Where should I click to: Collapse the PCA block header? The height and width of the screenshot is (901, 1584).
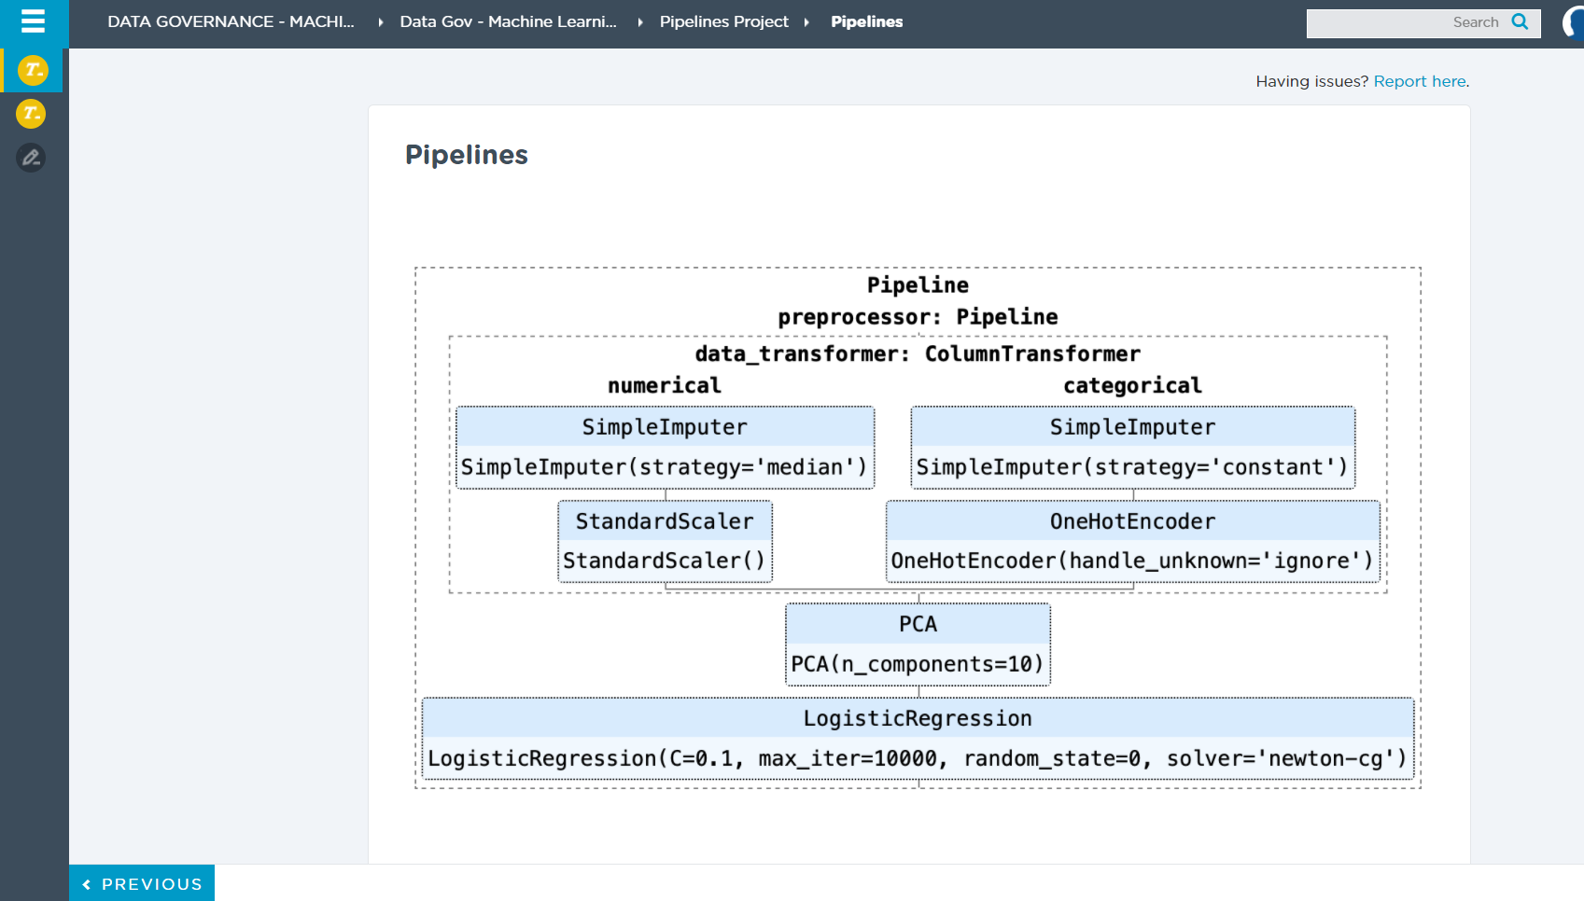pyautogui.click(x=918, y=624)
